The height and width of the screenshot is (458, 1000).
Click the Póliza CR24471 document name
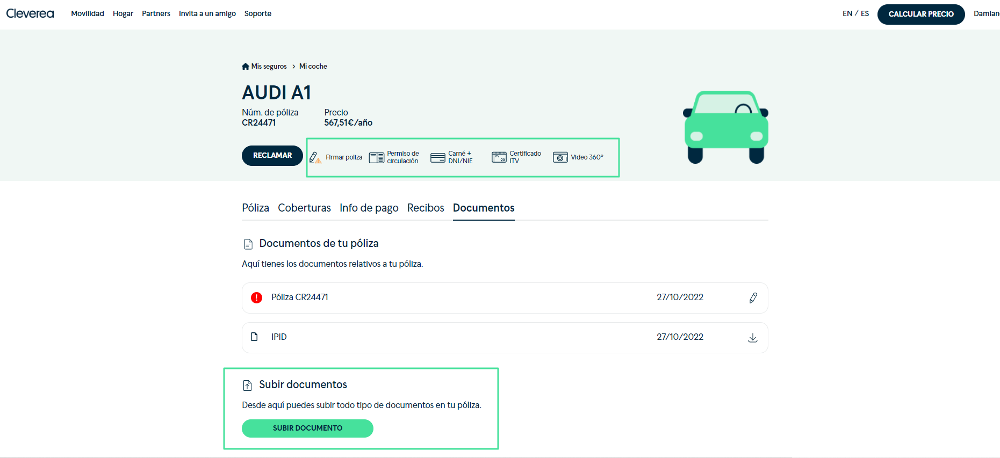[300, 297]
